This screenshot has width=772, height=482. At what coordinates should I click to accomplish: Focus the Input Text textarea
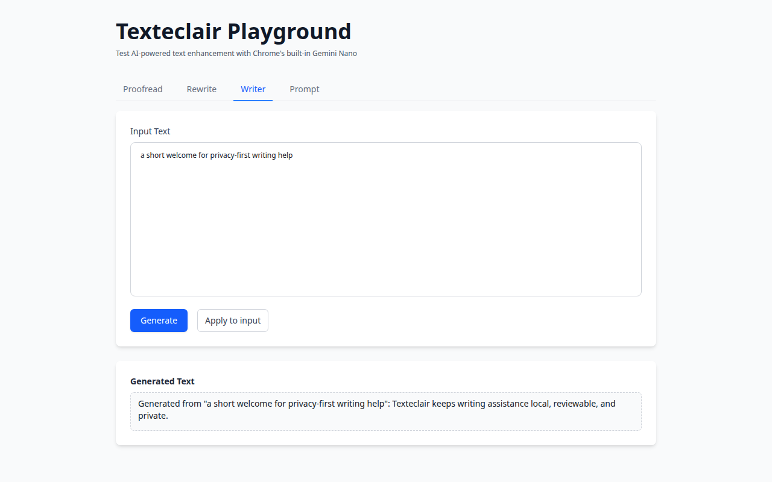(x=386, y=219)
